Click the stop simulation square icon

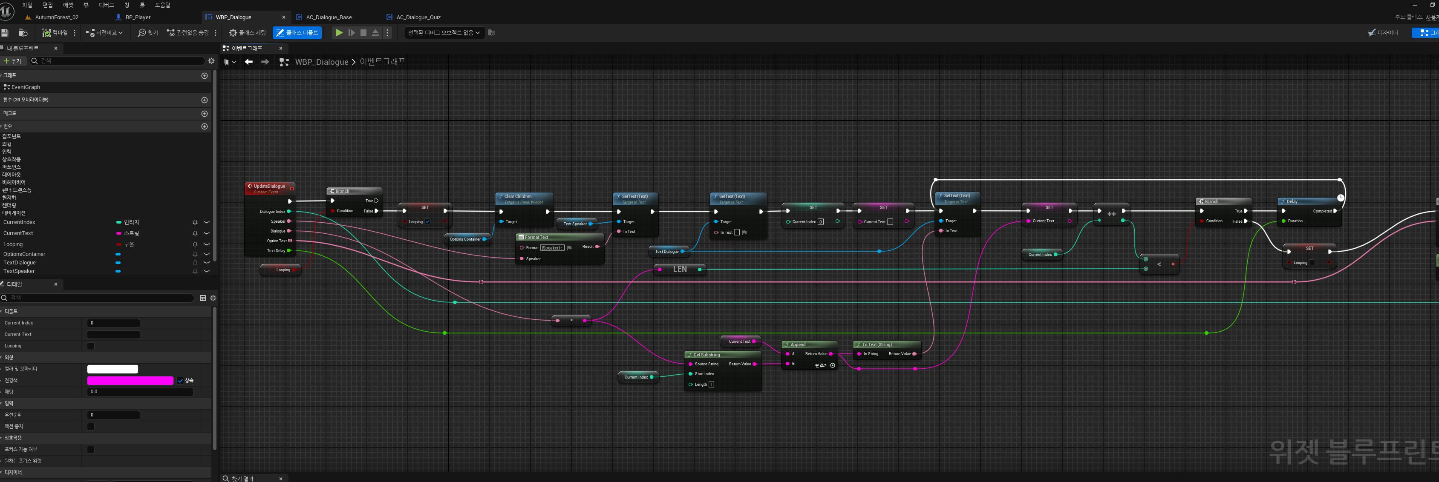pyautogui.click(x=363, y=33)
